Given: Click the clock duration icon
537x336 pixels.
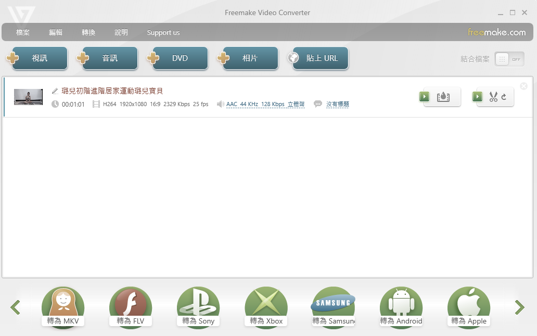Looking at the screenshot, I should (55, 104).
